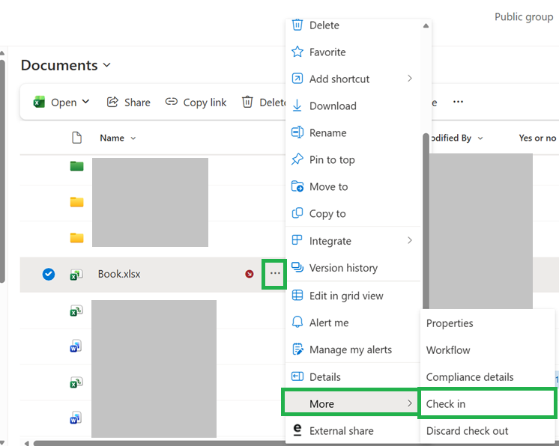Image resolution: width=559 pixels, height=446 pixels.
Task: Select Check in from the submenu
Action: 487,403
